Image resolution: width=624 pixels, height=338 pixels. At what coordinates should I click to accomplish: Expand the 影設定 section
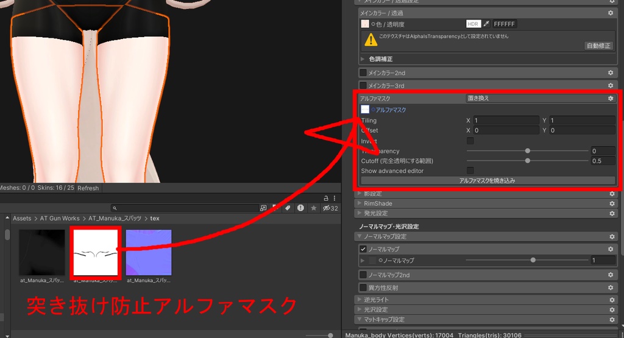[x=360, y=193]
